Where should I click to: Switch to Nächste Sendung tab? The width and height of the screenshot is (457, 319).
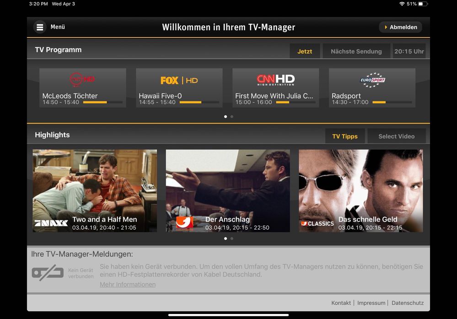tap(356, 51)
